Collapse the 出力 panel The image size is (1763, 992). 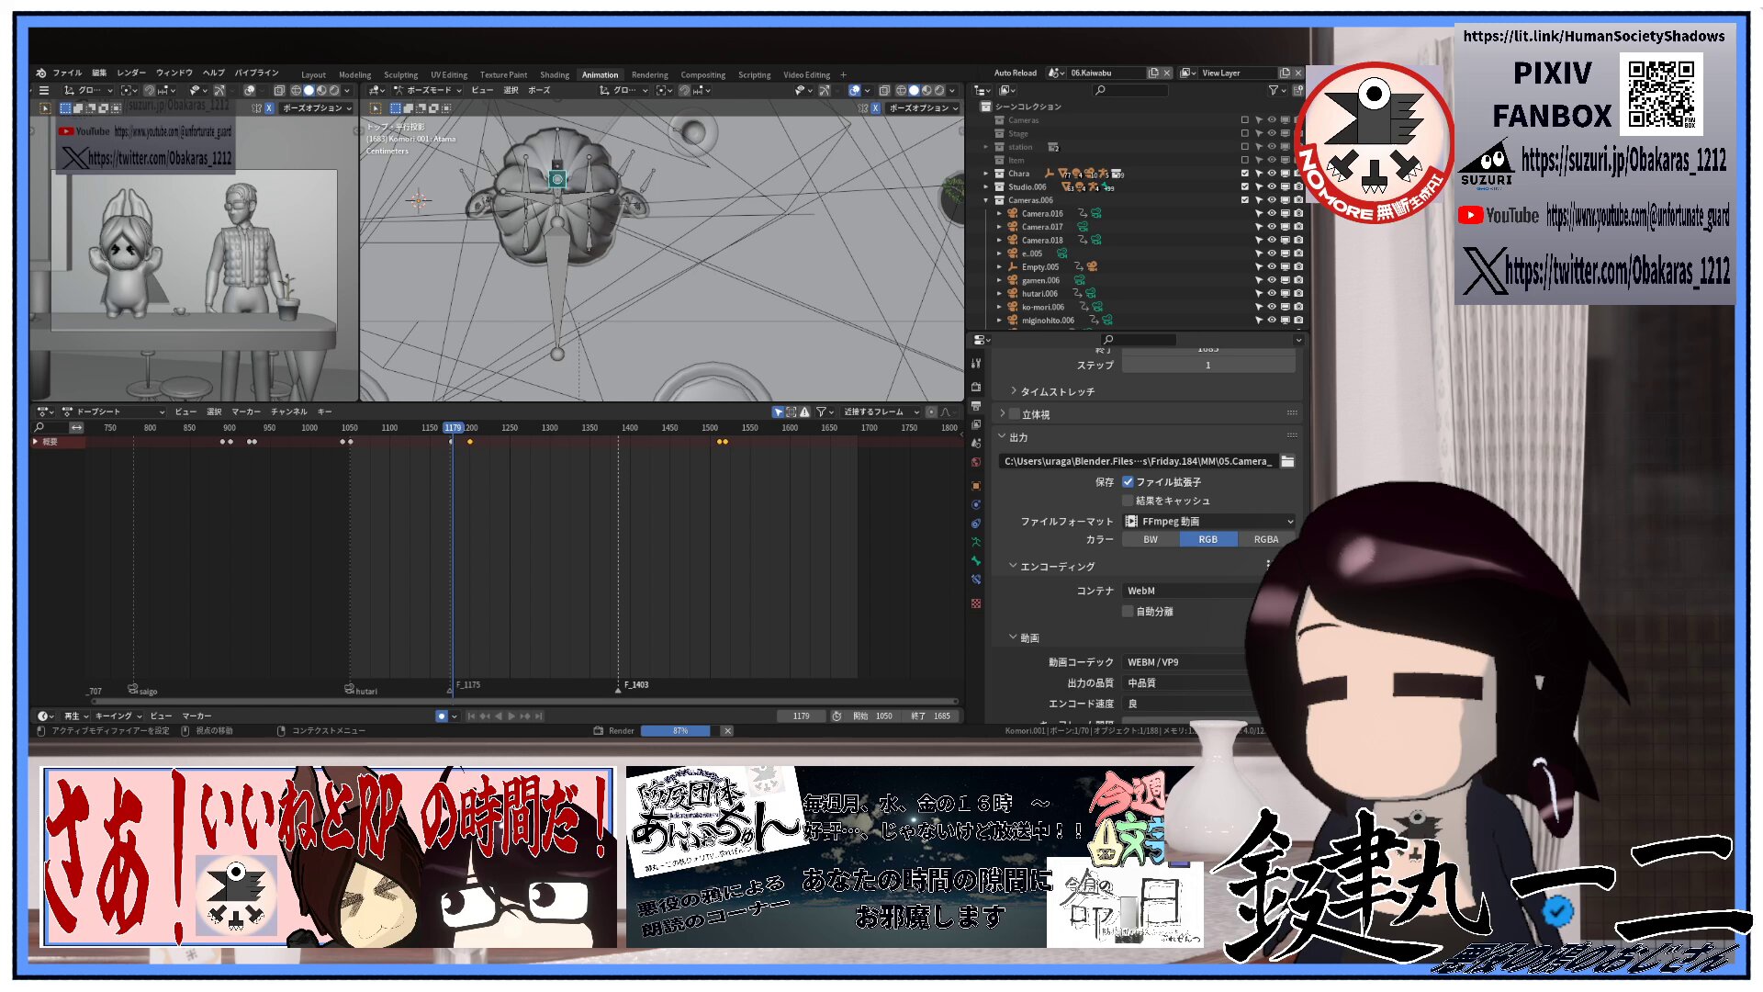1003,437
